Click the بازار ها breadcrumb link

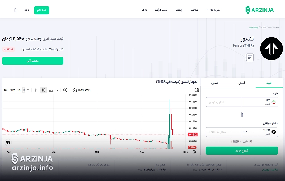[263, 27]
